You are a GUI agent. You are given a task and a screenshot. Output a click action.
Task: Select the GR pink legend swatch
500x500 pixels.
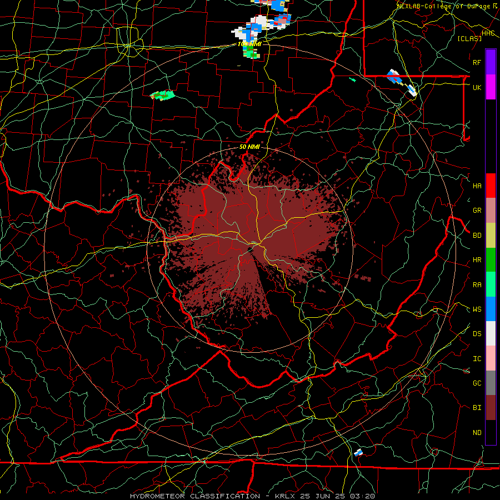[491, 210]
